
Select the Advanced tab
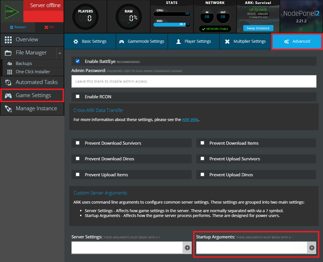pos(297,41)
